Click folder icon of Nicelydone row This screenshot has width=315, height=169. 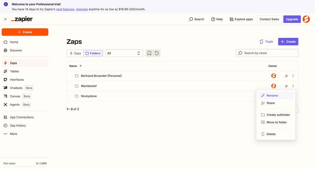click(77, 96)
